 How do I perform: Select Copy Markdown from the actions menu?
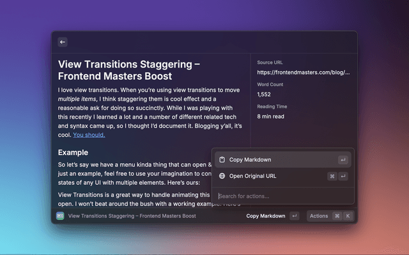(251, 159)
